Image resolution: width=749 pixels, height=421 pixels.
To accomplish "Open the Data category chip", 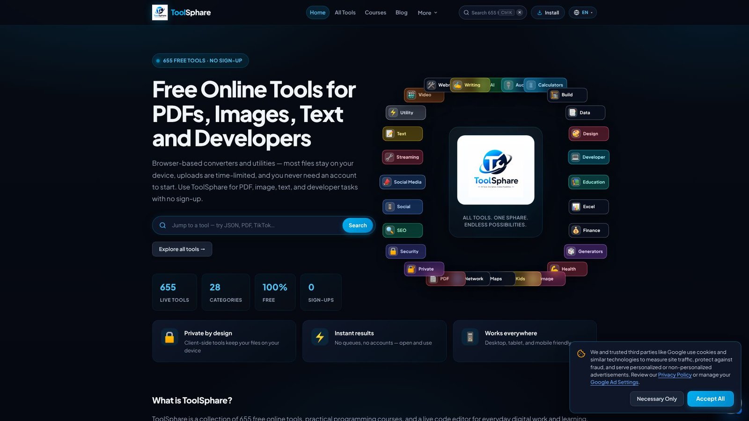I will pos(585,113).
